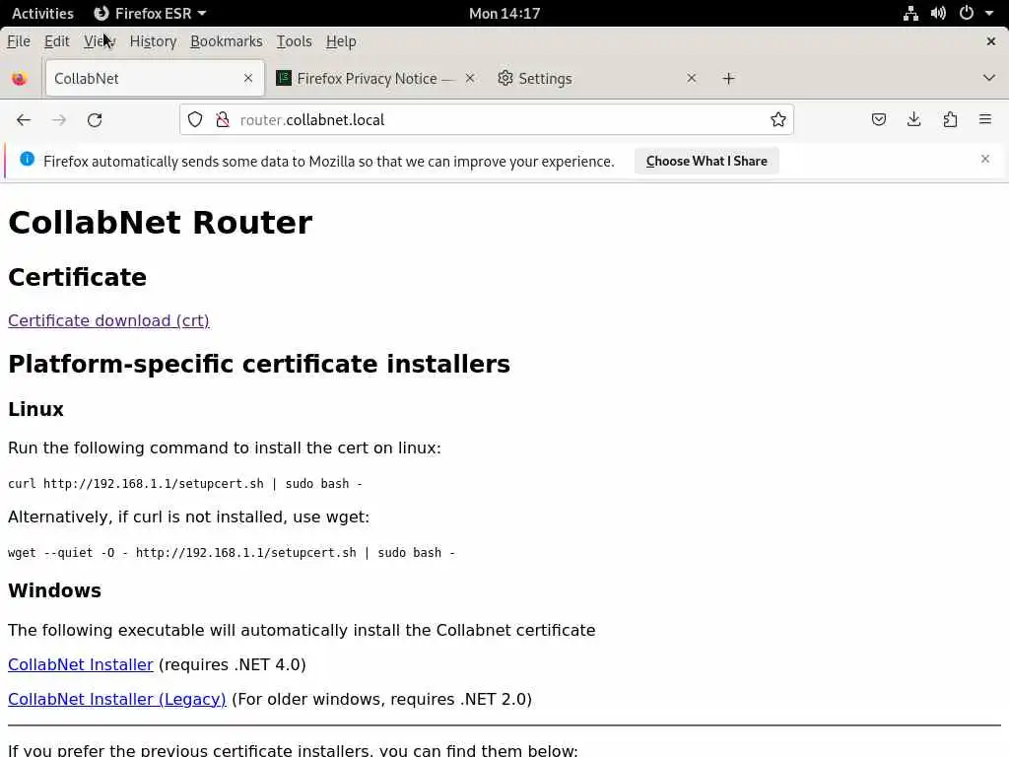Click the Certificate section heading
The image size is (1009, 757).
[x=77, y=277]
